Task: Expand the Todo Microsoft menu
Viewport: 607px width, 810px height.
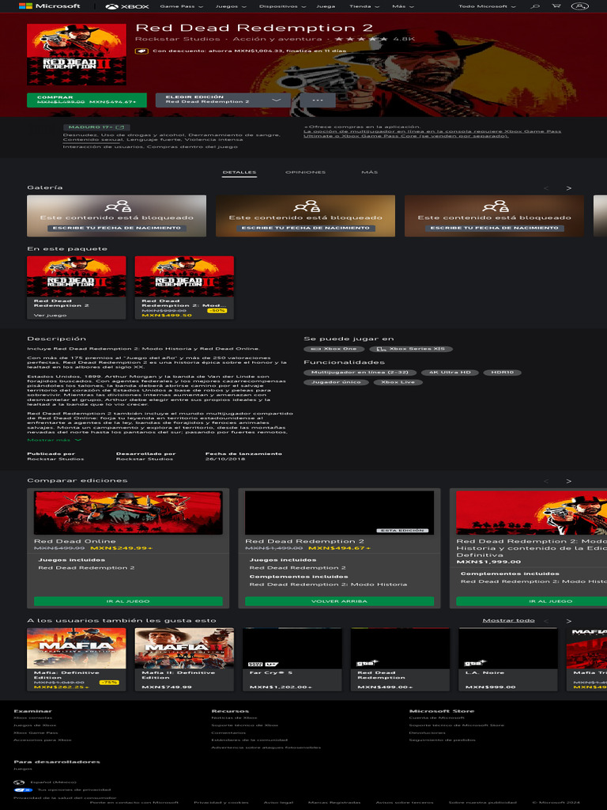Action: [487, 6]
